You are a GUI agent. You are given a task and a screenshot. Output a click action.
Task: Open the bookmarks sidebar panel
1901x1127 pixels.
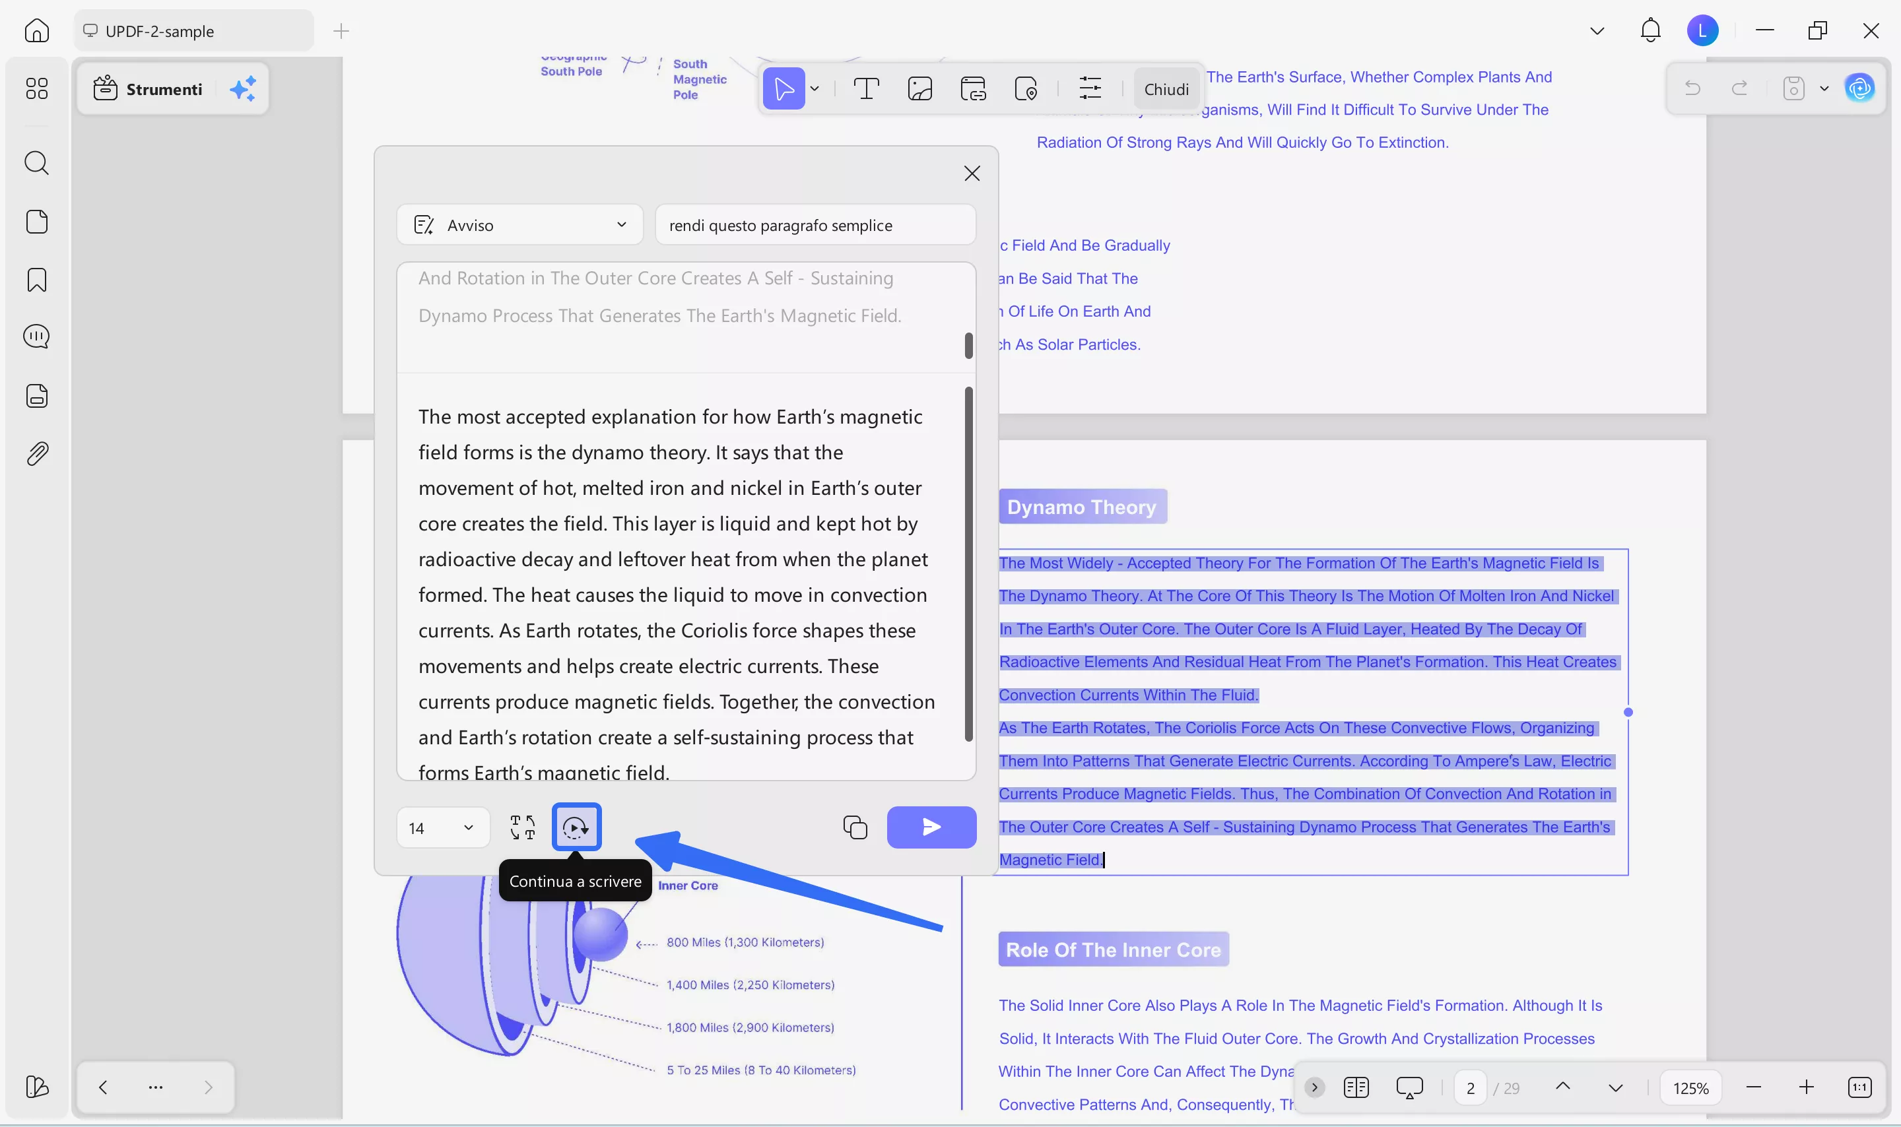pos(36,280)
